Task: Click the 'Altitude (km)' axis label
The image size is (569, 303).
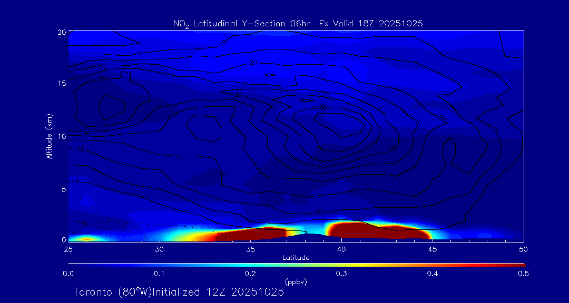Action: [x=48, y=136]
